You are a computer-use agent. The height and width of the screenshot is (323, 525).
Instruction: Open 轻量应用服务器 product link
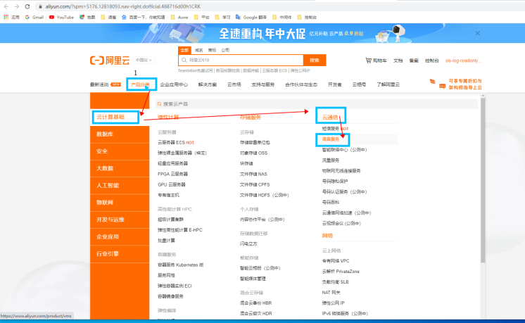pyautogui.click(x=172, y=163)
